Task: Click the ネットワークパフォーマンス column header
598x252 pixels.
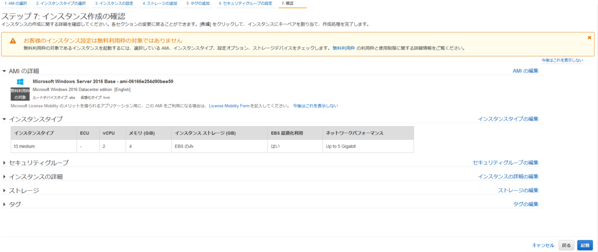Action: 368,133
